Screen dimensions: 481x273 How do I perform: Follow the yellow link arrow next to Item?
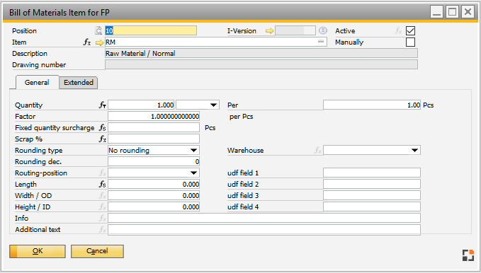click(x=99, y=42)
